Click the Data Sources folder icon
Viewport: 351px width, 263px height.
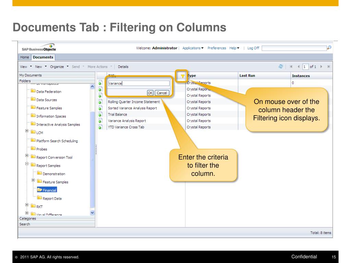pyautogui.click(x=33, y=99)
